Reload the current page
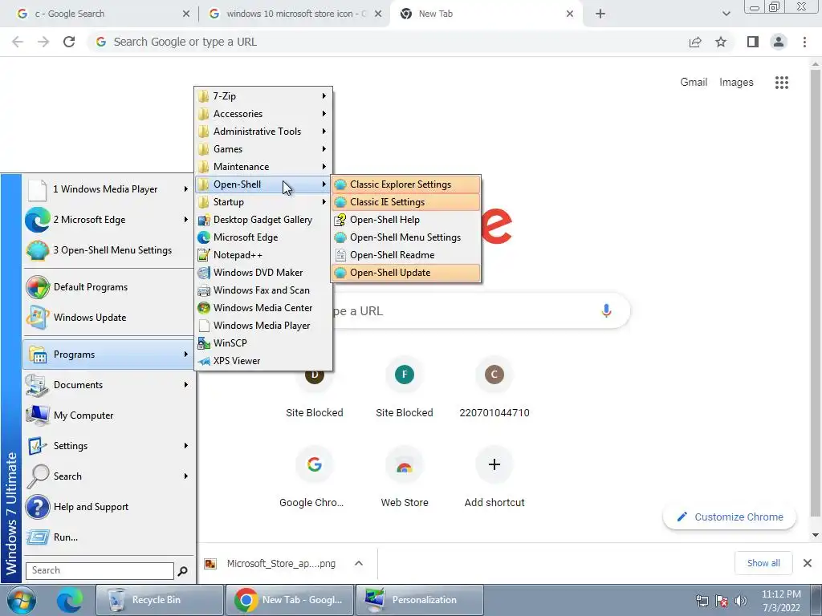The height and width of the screenshot is (616, 822). (69, 42)
